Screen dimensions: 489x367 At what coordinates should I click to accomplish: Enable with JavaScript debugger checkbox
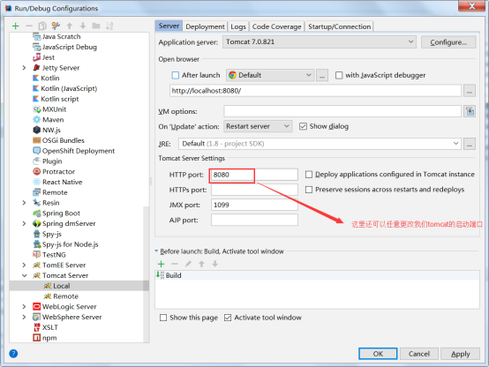tap(339, 75)
